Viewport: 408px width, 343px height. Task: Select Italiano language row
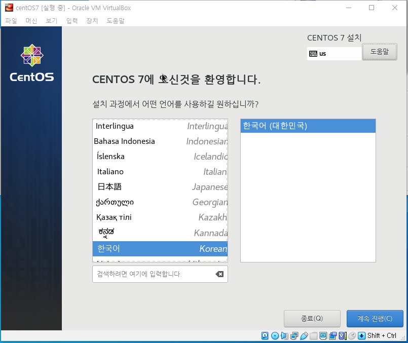pos(160,172)
